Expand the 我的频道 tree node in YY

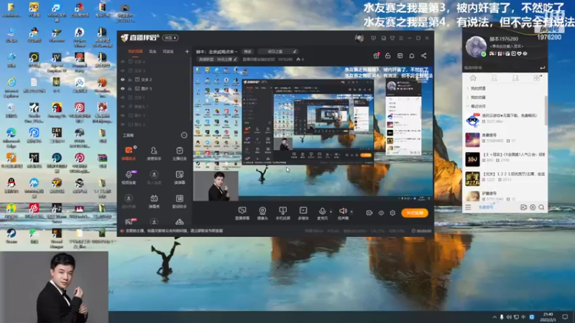tap(468, 88)
